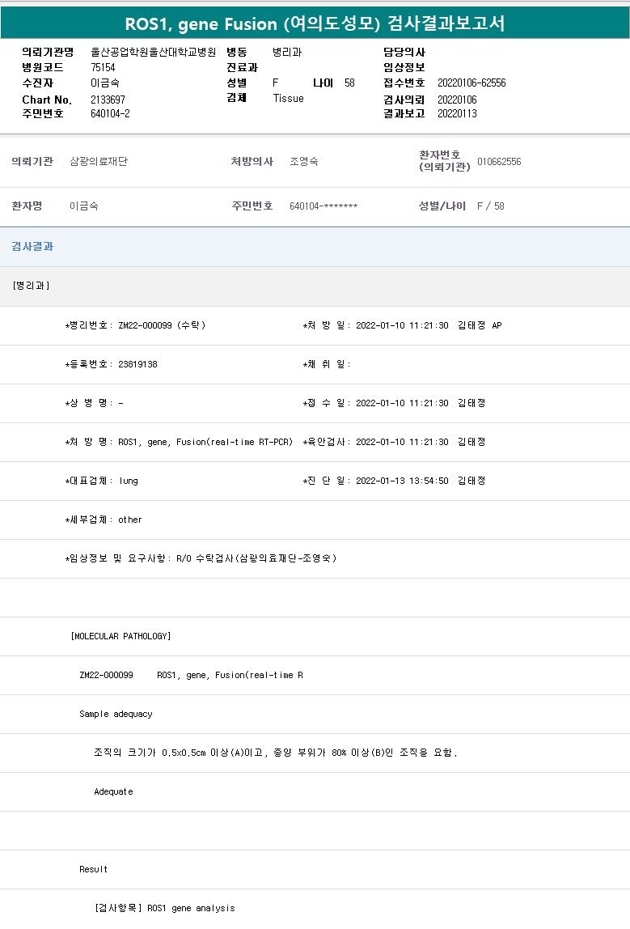Select the Sample adequacy label
The width and height of the screenshot is (630, 929).
point(116,714)
